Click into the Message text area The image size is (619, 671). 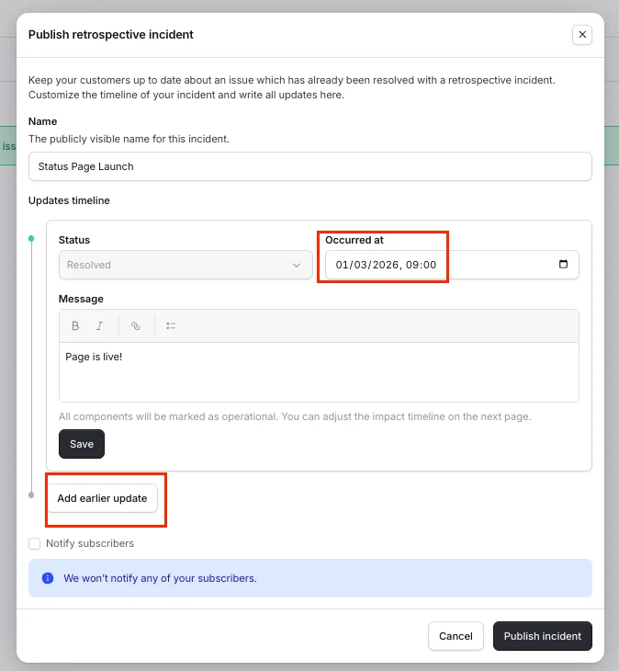pyautogui.click(x=319, y=372)
